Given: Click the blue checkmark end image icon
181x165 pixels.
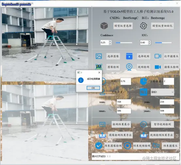Looking at the screenshot, I should coord(99,146).
